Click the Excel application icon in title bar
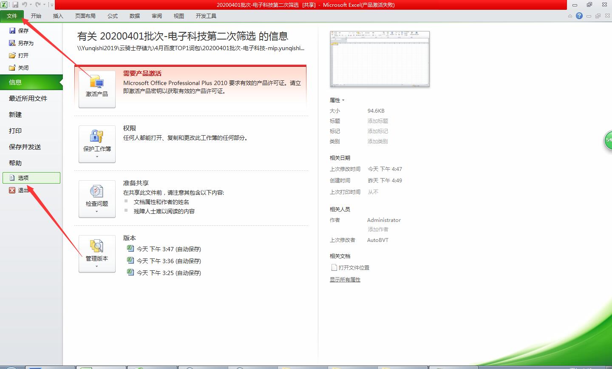612x369 pixels. [4, 5]
